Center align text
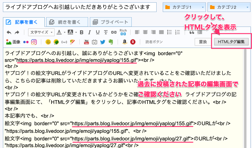Image resolution: width=252 pixels, height=148 pixels. pyautogui.click(x=145, y=32)
